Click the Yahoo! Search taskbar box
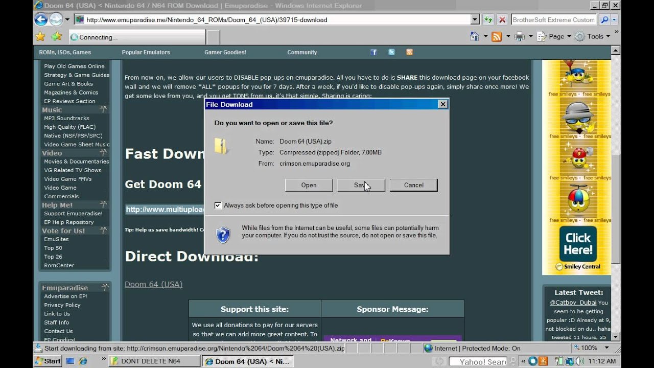 tap(477, 361)
